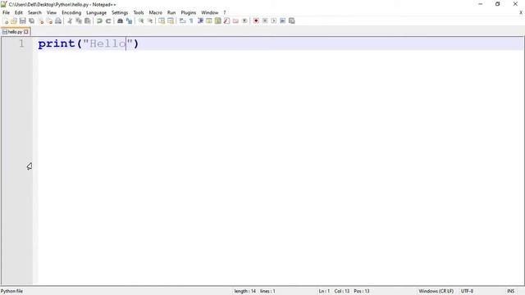Save current recorded macro icon
Image resolution: width=525 pixels, height=295 pixels.
(x=292, y=20)
